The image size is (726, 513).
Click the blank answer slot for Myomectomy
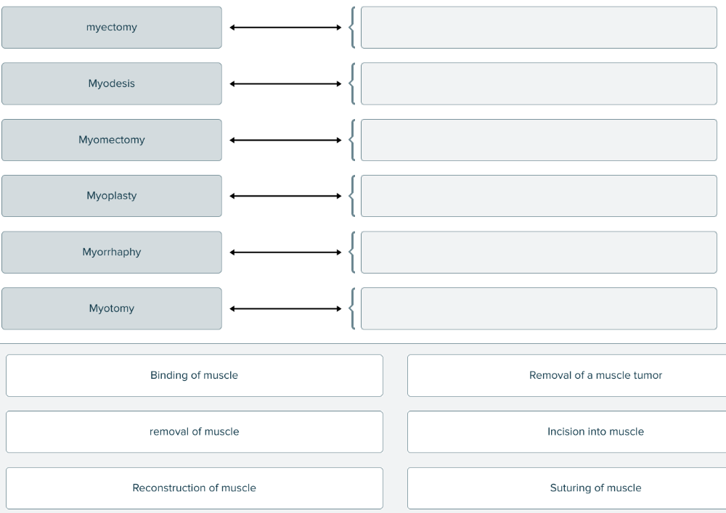539,140
